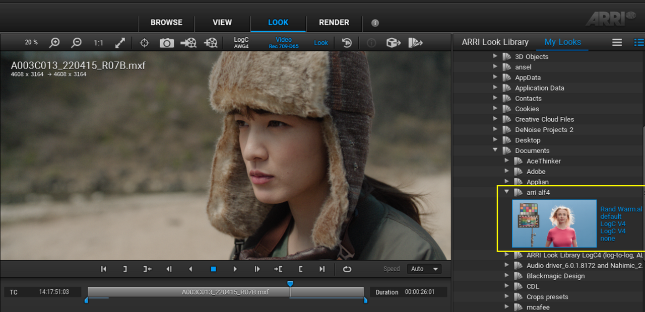Step back one frame
Screen dimensions: 645x312
pos(169,269)
